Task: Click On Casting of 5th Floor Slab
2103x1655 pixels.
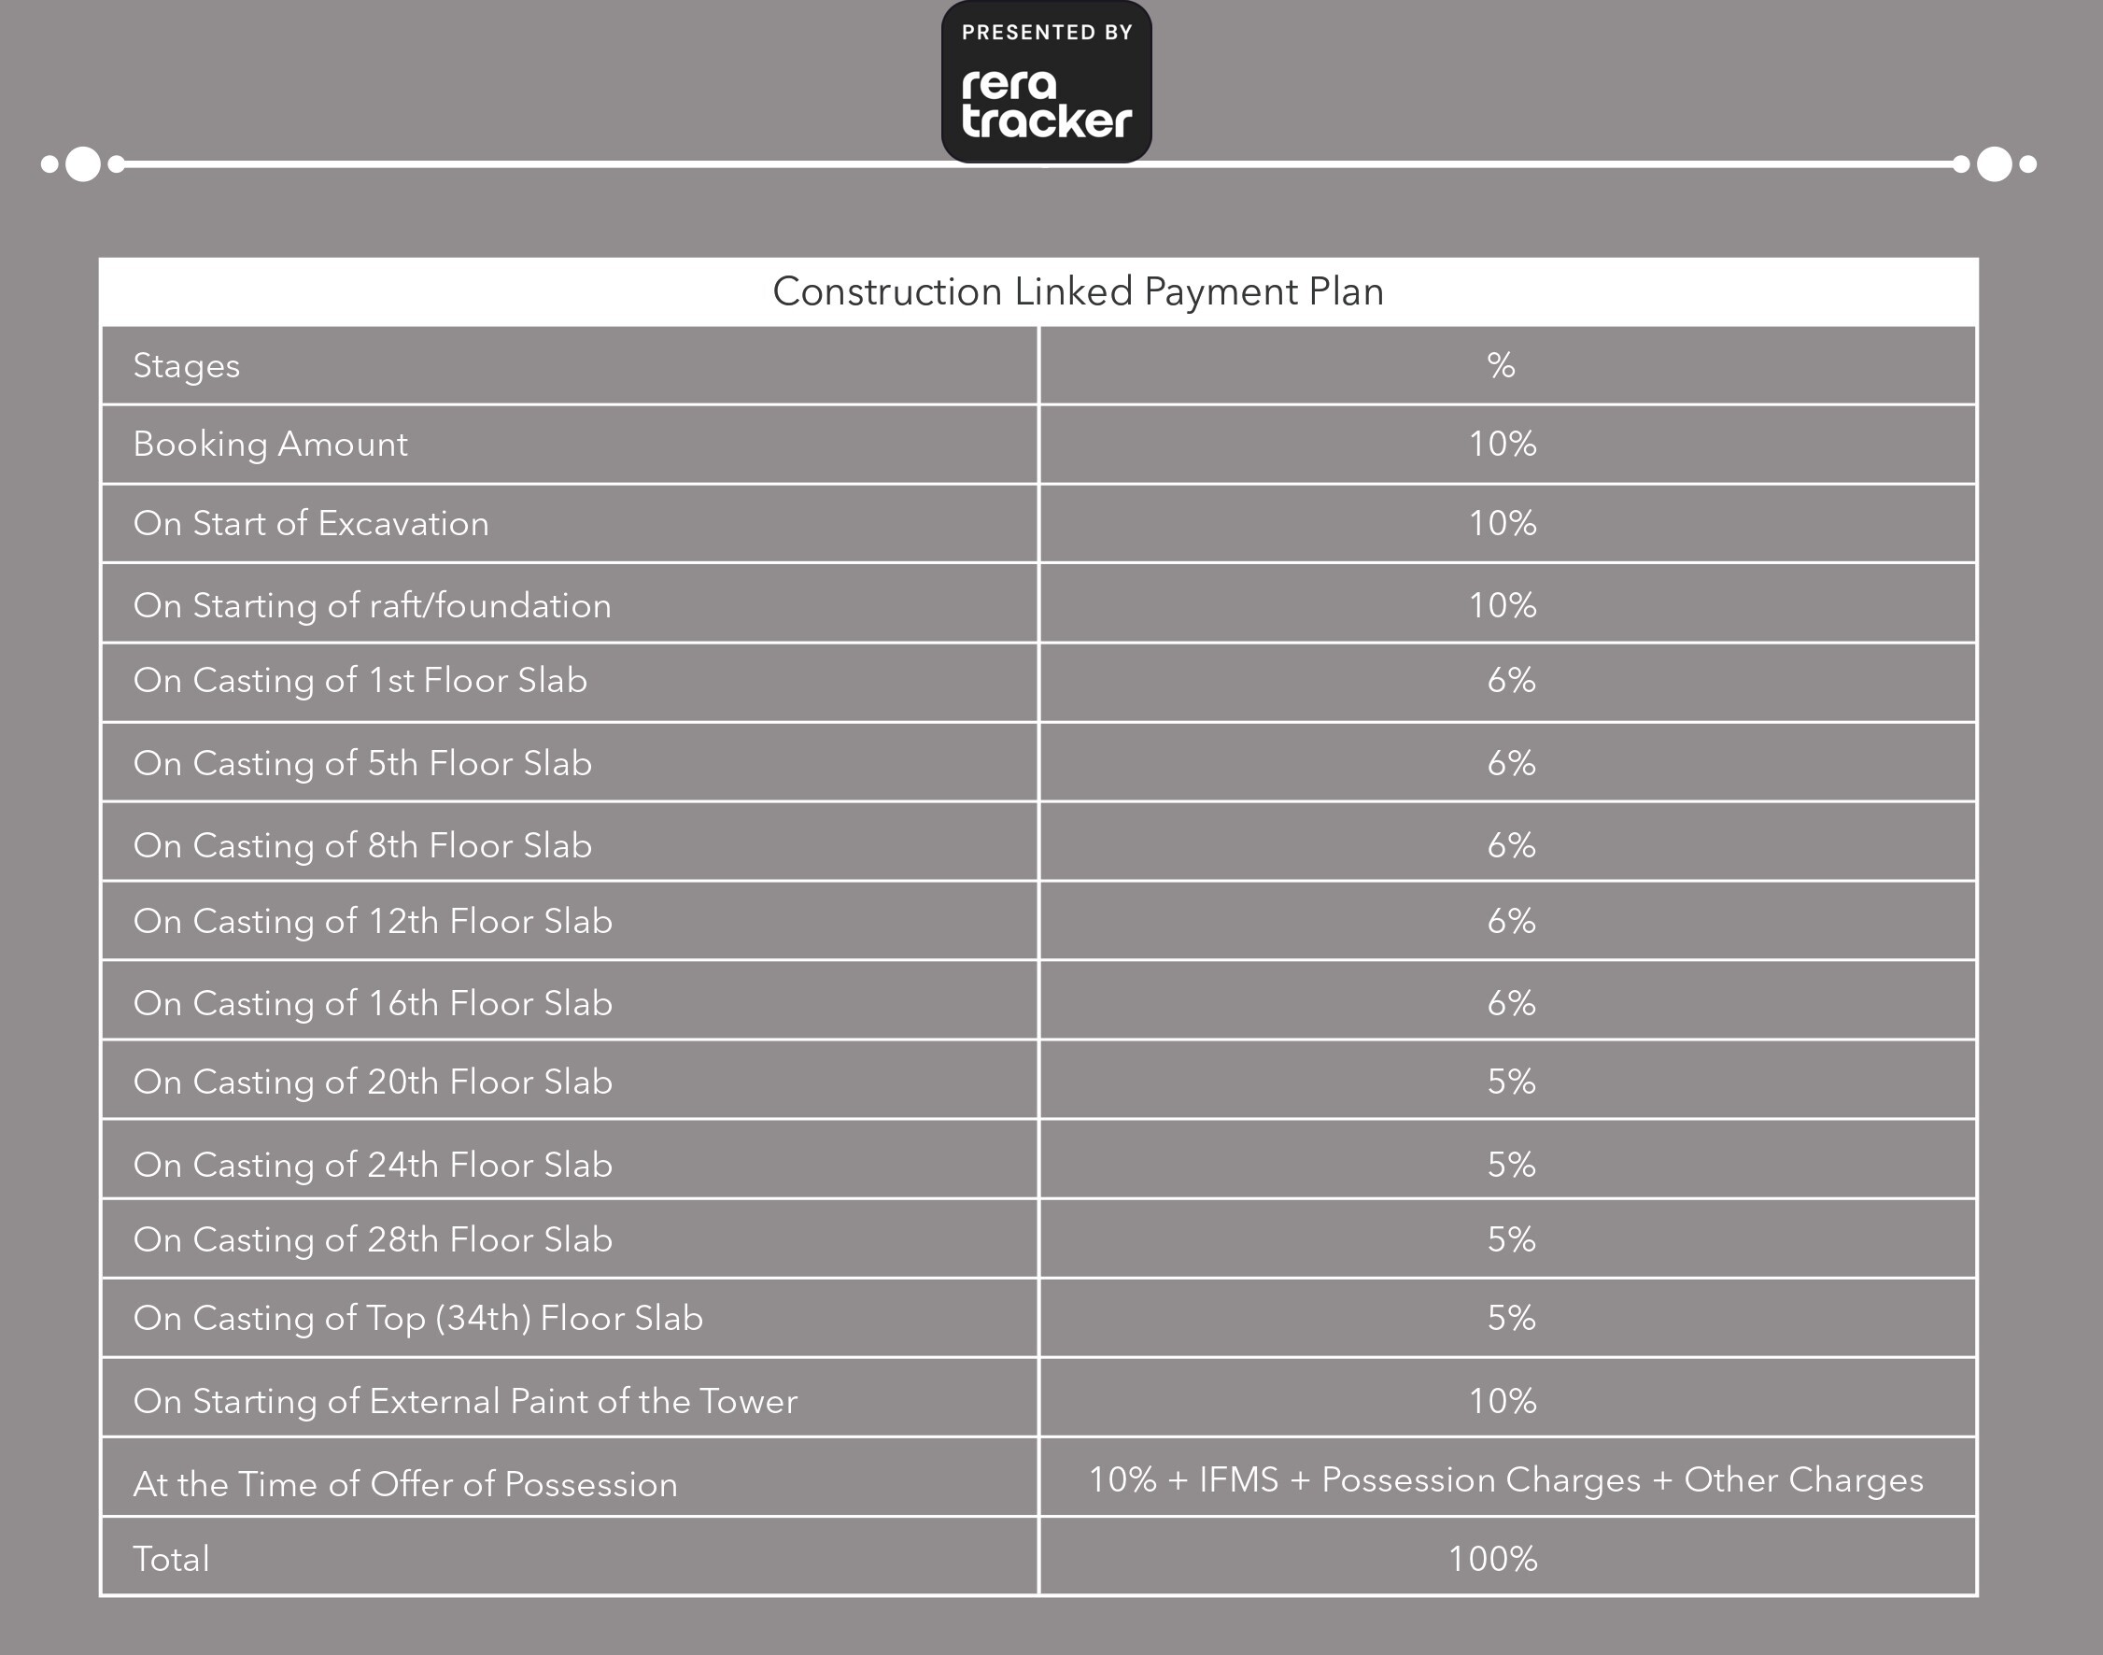Action: 362,764
